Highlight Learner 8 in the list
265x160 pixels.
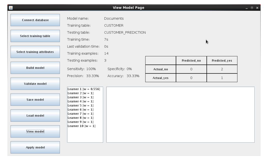click(x=80, y=118)
